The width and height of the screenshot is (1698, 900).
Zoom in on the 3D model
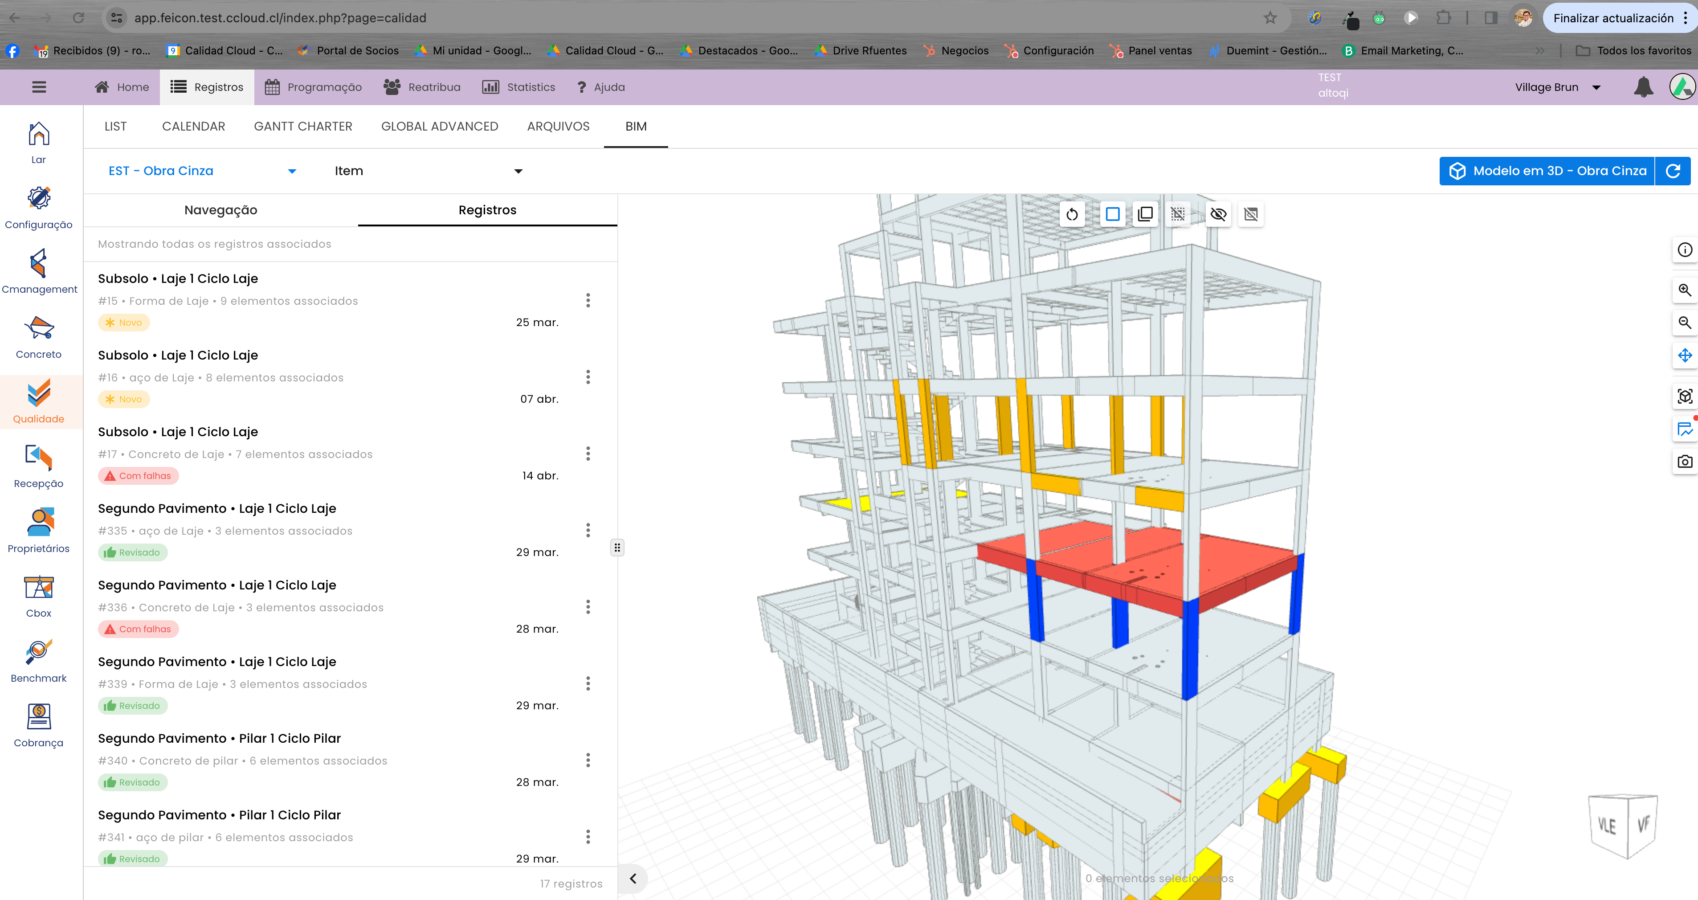1685,290
